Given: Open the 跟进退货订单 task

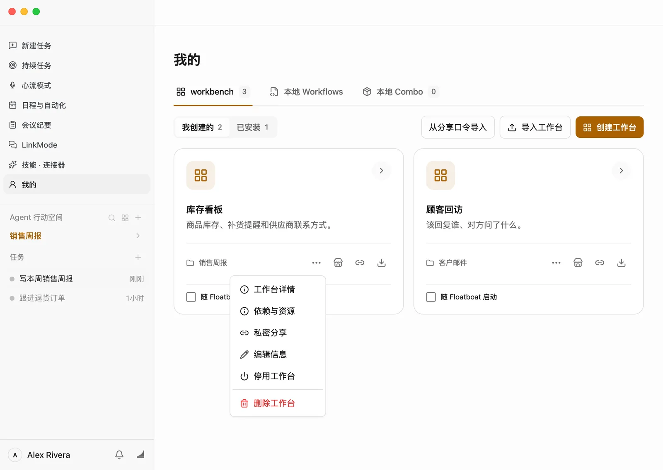Looking at the screenshot, I should pos(77,298).
